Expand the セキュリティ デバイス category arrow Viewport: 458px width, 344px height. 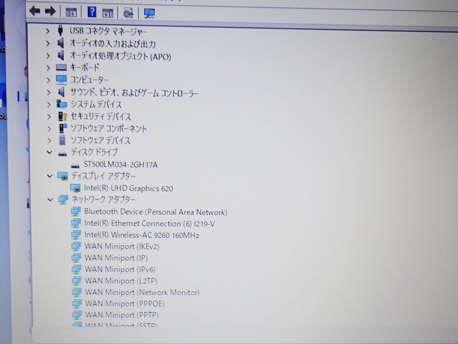point(49,117)
